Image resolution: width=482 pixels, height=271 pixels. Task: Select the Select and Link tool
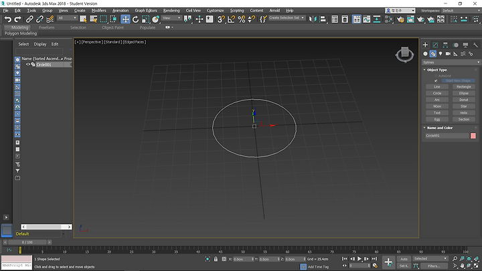[29, 19]
